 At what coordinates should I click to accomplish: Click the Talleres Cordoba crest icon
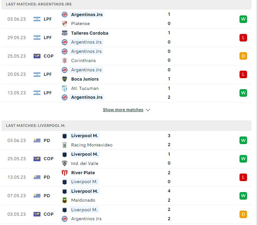tap(64, 33)
